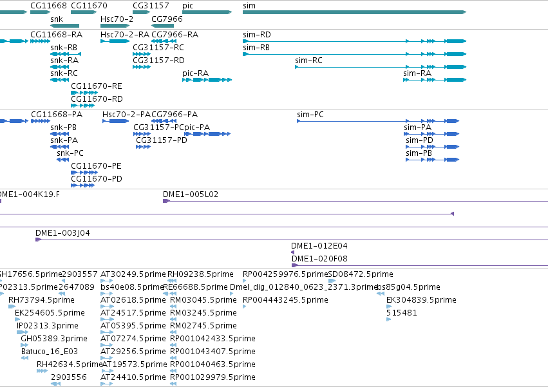Click the sim-PD protein label
548x387 pixels.
click(419, 140)
